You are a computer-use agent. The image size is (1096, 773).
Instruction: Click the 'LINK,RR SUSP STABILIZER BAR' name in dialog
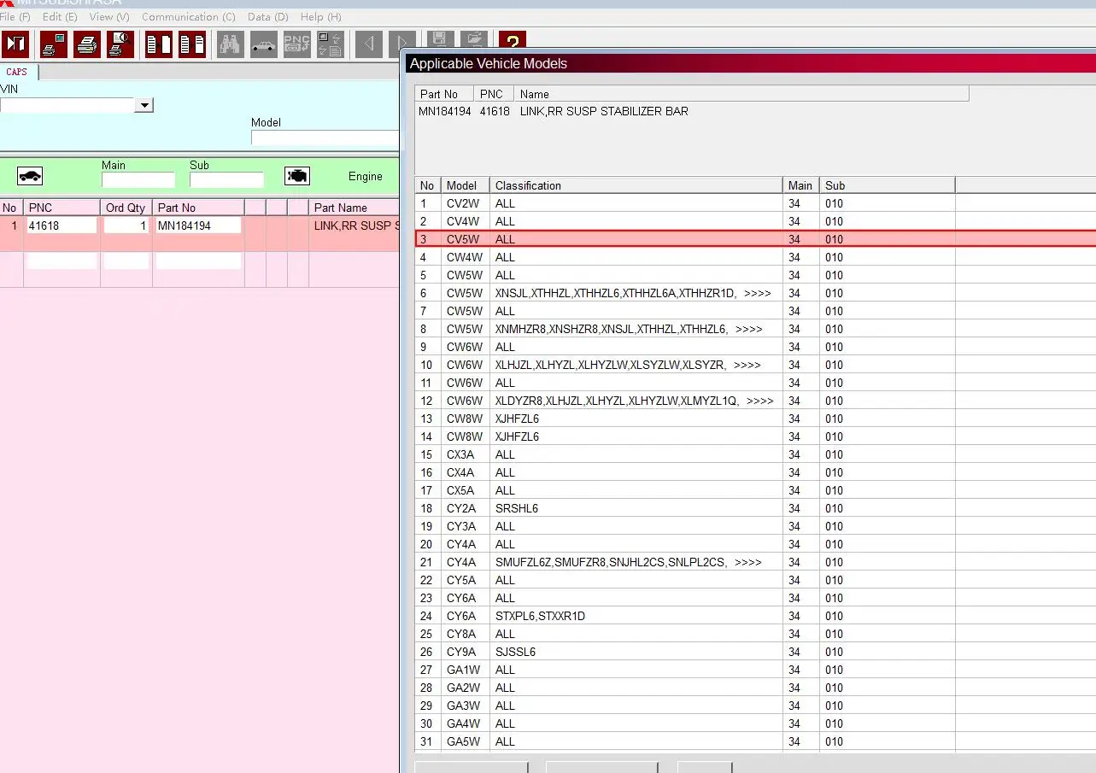coord(604,111)
